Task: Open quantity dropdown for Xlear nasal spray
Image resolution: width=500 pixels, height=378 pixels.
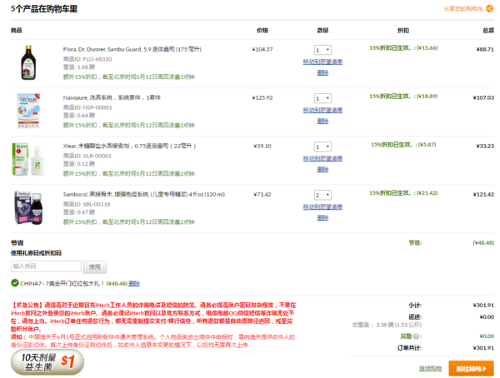Action: [x=322, y=147]
